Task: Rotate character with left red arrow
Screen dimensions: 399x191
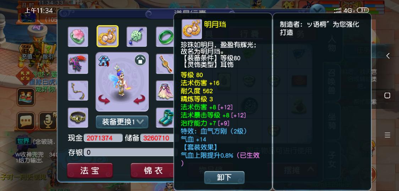Action: (104, 99)
